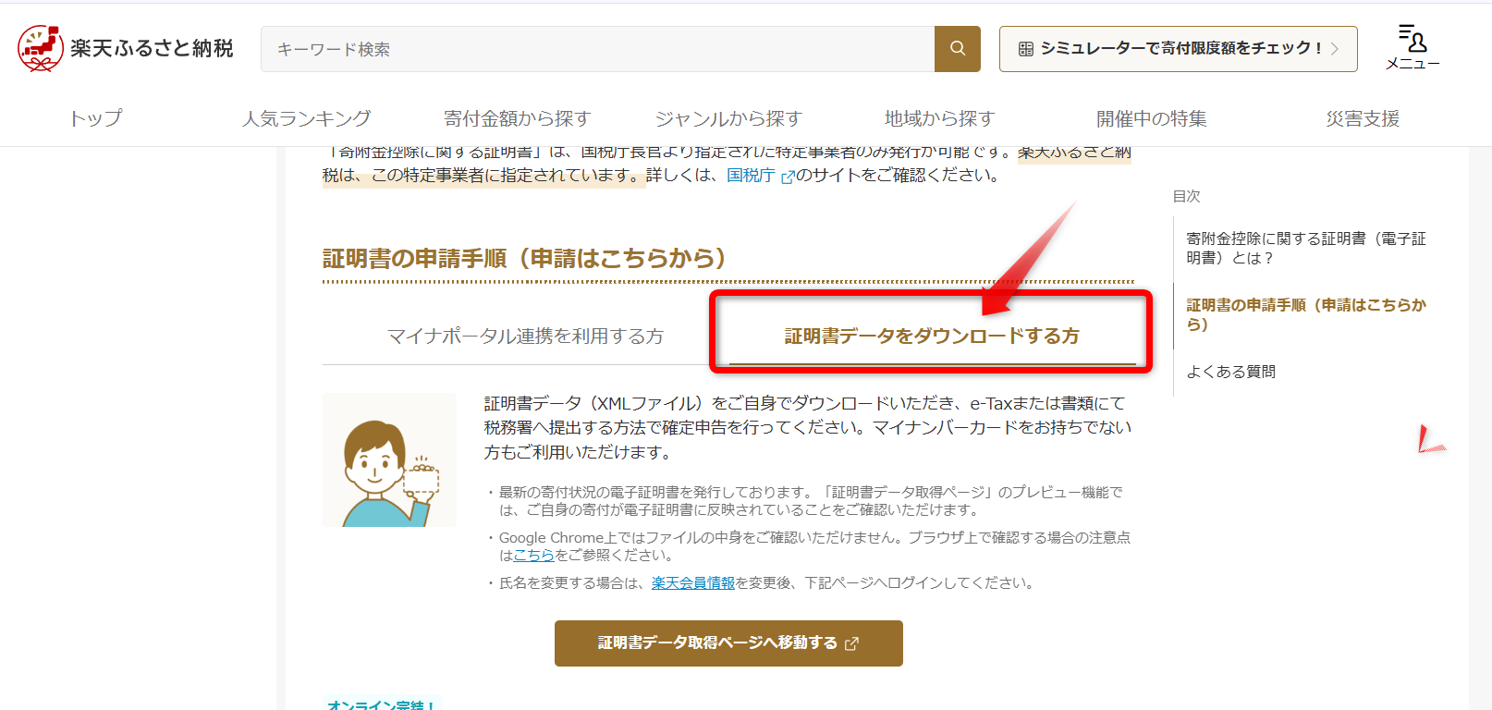The width and height of the screenshot is (1492, 710).
Task: Open シミュレーターで寄付限度額をチェック button
Action: 1178,49
